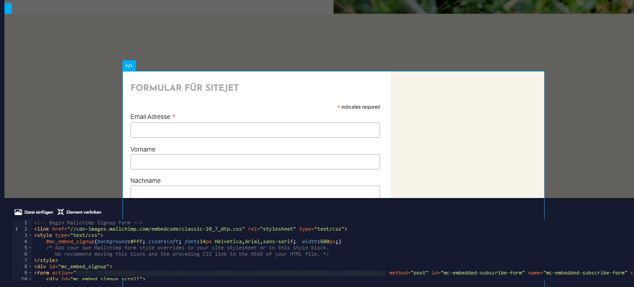This screenshot has width=634, height=287.
Task: Click the info marker on line 2
Action: (16, 229)
